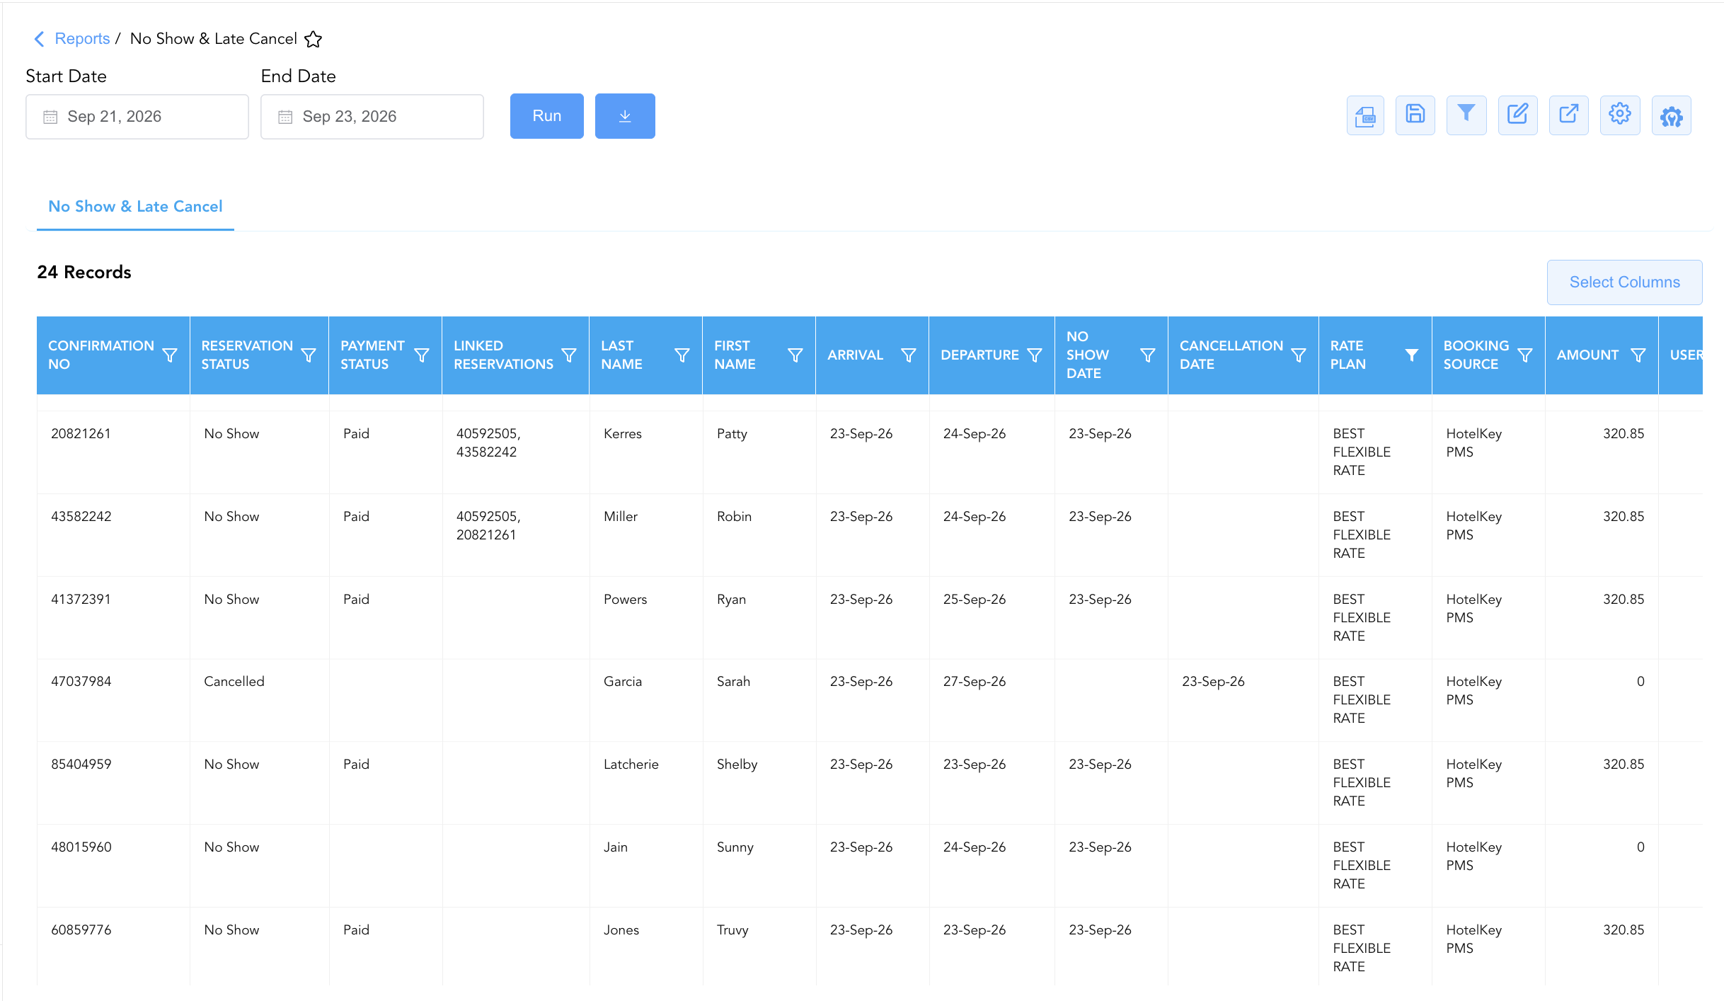This screenshot has width=1724, height=1001.
Task: Open the filter funnel icon in toolbar
Action: (x=1466, y=115)
